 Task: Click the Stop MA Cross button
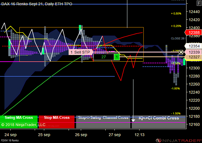57,122
